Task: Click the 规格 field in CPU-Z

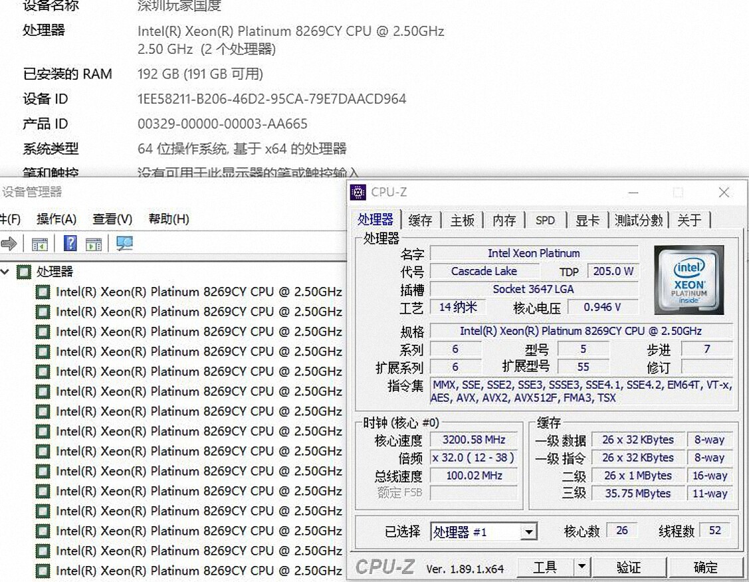Action: click(x=581, y=331)
